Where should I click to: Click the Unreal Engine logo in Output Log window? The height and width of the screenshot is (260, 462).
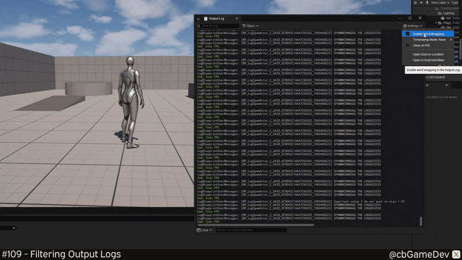(x=199, y=18)
